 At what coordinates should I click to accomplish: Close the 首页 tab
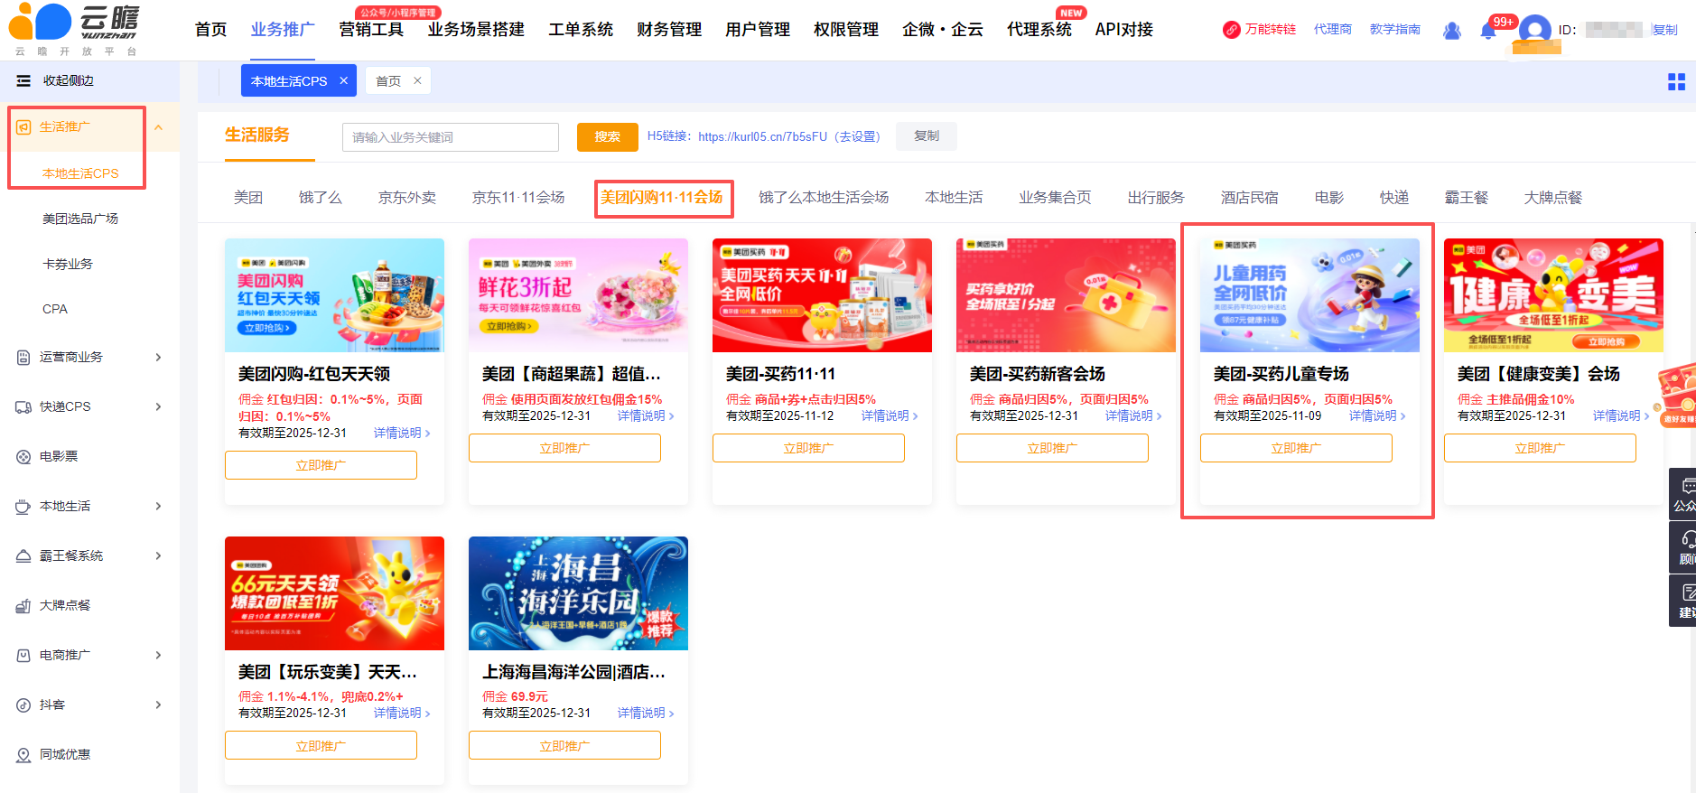pos(417,80)
